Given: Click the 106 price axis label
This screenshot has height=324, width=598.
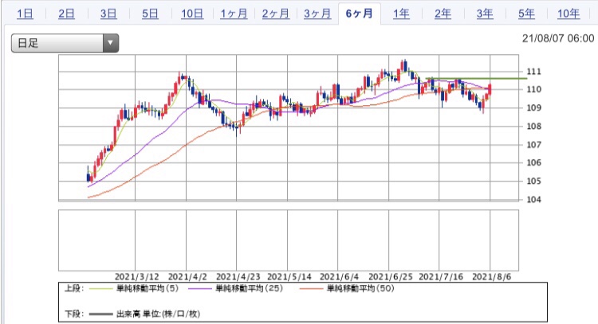Looking at the screenshot, I should [533, 162].
